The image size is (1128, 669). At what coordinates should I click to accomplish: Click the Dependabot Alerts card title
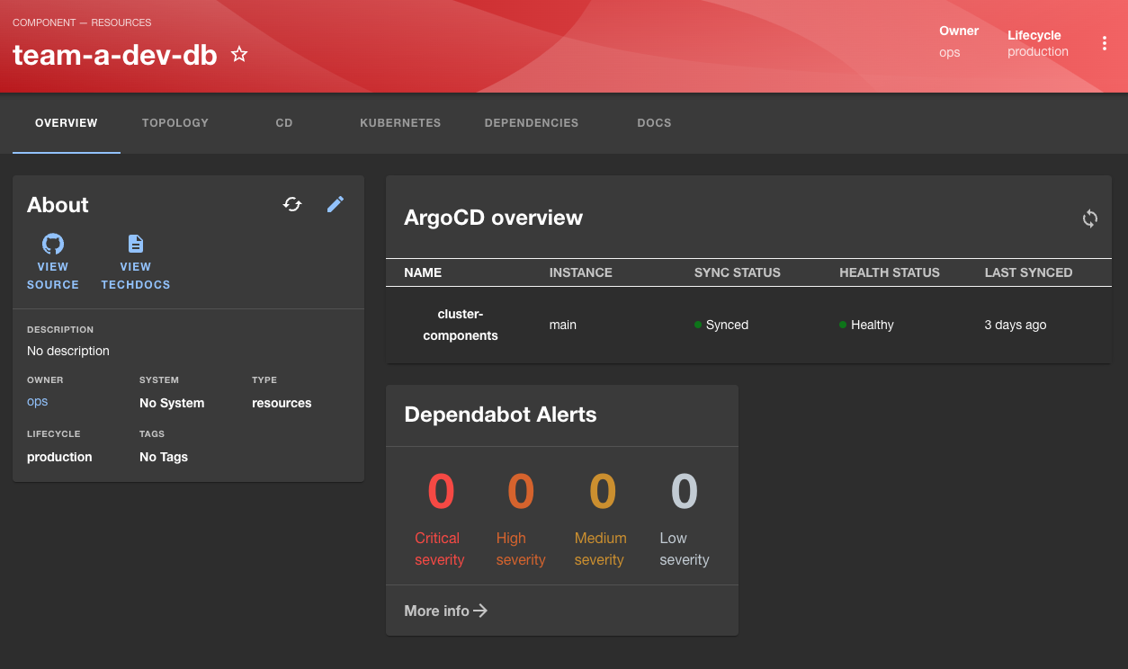[x=500, y=415]
